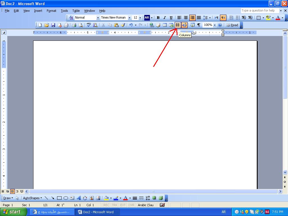Click the vertical scrollbar down arrow
The image size is (288, 216).
pos(285,172)
